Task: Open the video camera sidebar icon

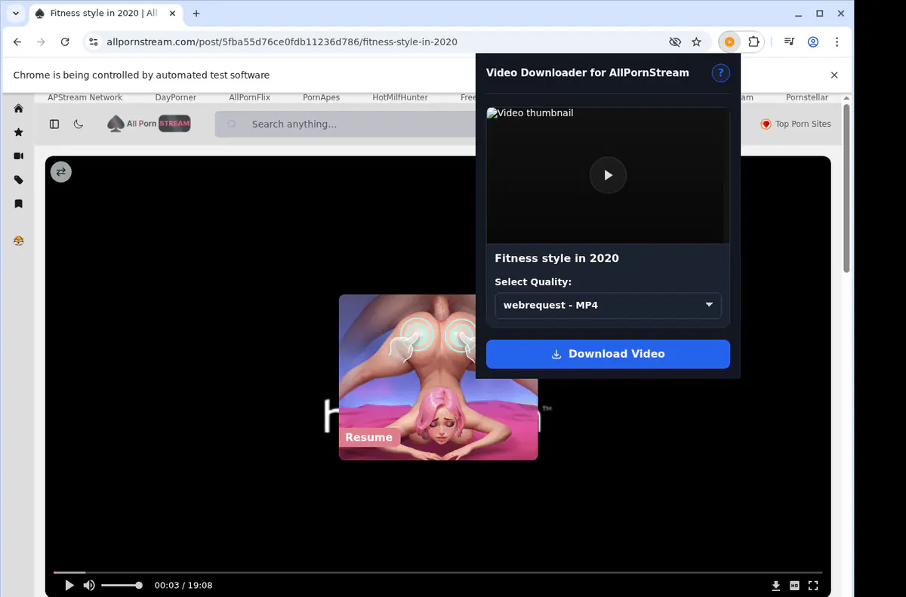Action: tap(19, 156)
